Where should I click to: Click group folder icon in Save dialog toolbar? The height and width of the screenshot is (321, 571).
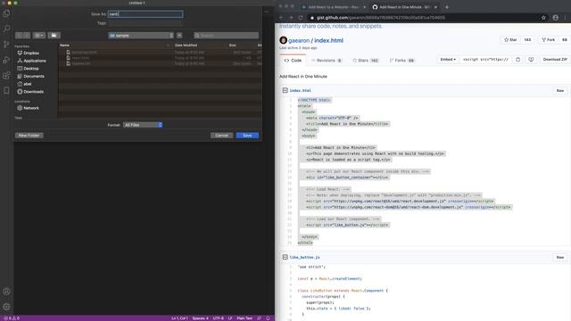[54, 36]
